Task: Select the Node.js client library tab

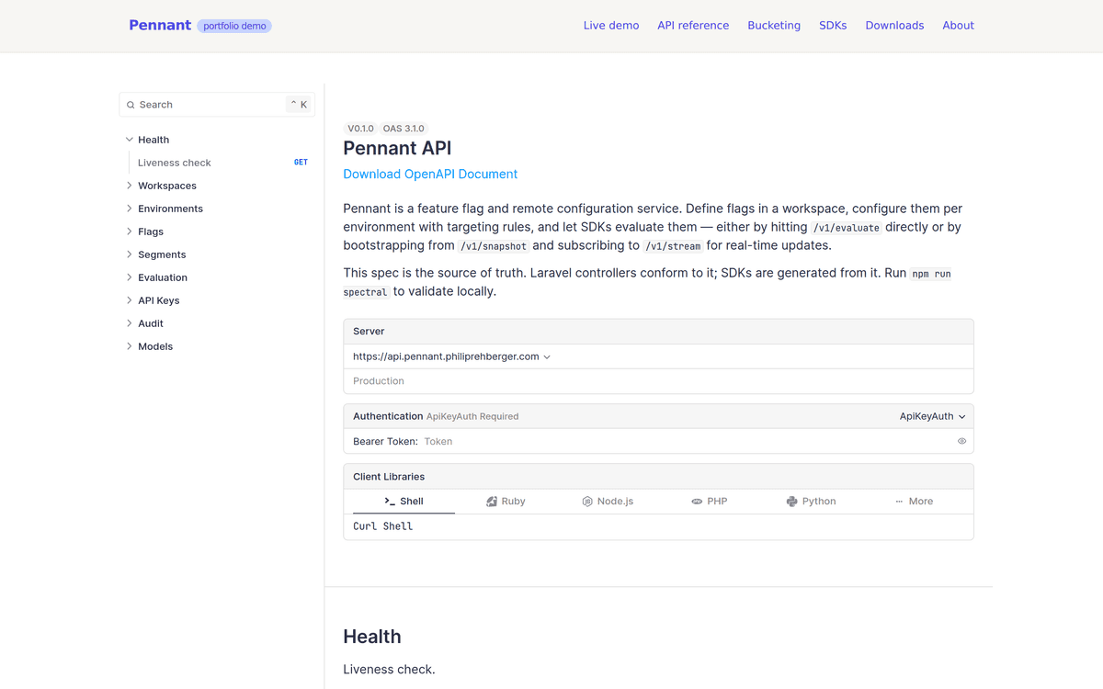Action: pyautogui.click(x=608, y=502)
